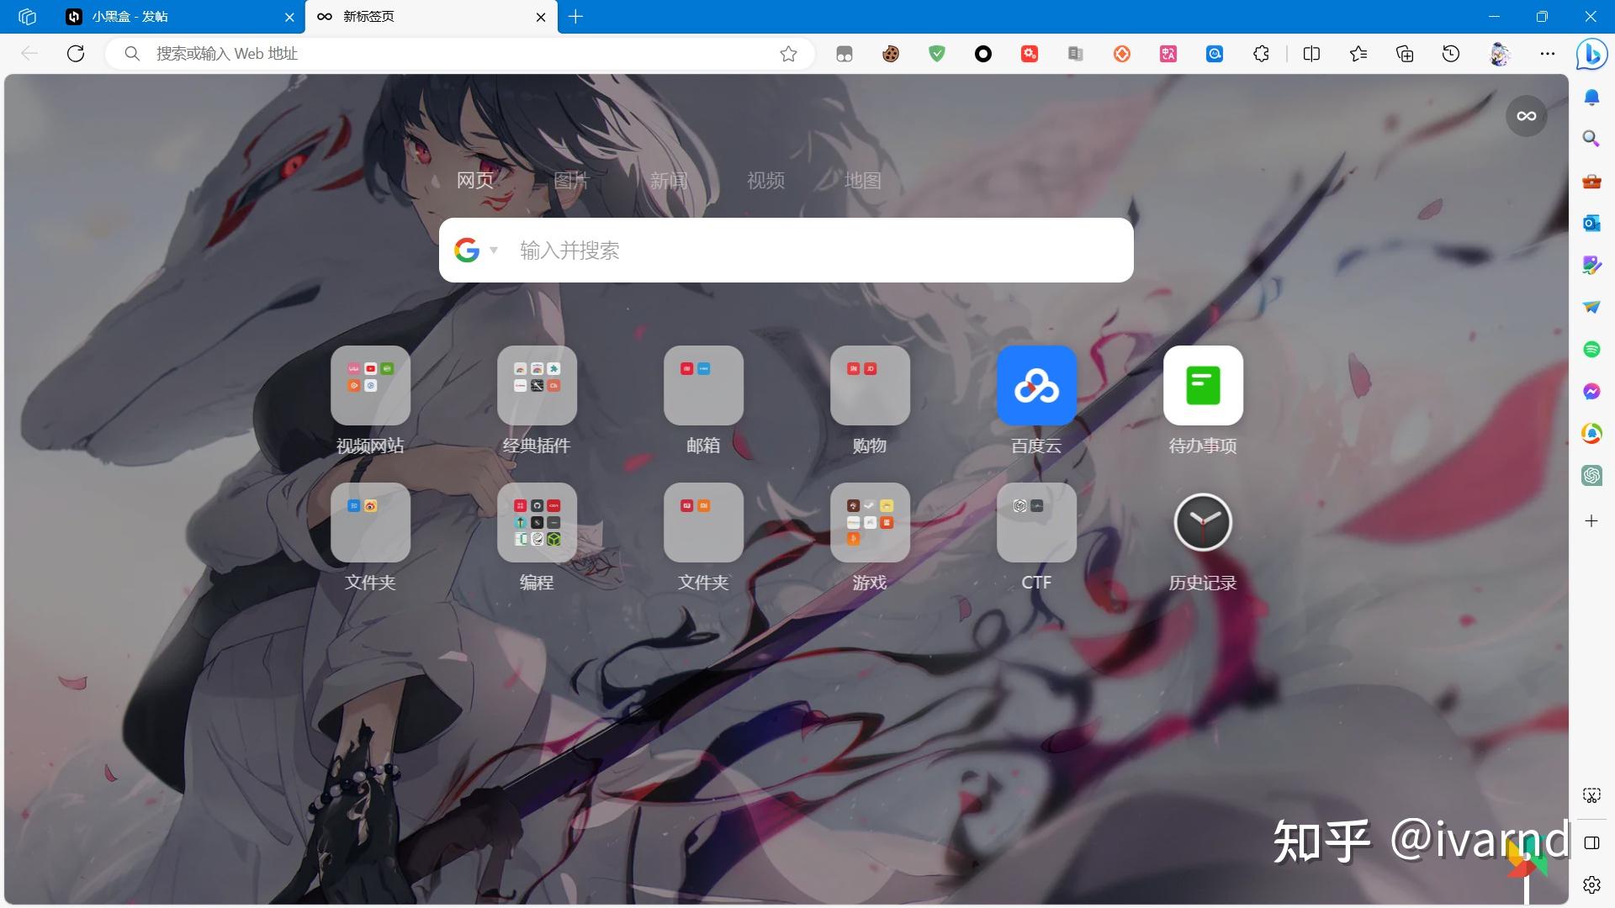Expand the Google search engine dropdown
Viewport: 1615px width, 908px height.
pos(494,250)
